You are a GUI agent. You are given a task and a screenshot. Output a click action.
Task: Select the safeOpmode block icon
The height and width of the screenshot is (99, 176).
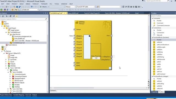tap(154, 59)
